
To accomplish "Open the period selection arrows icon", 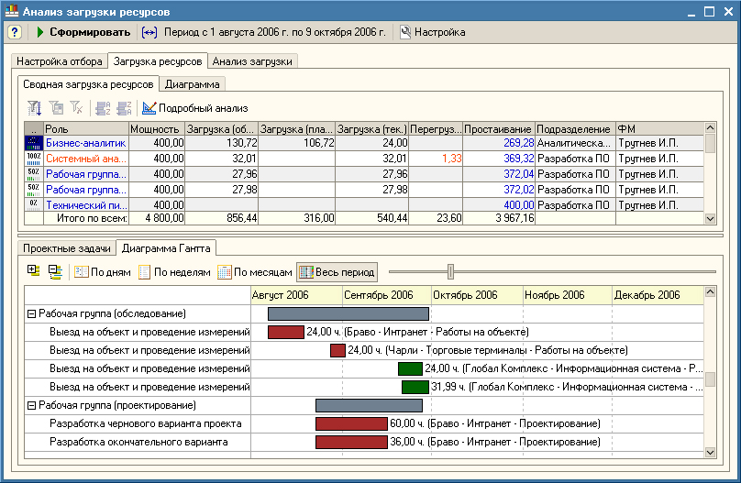I will pos(150,32).
